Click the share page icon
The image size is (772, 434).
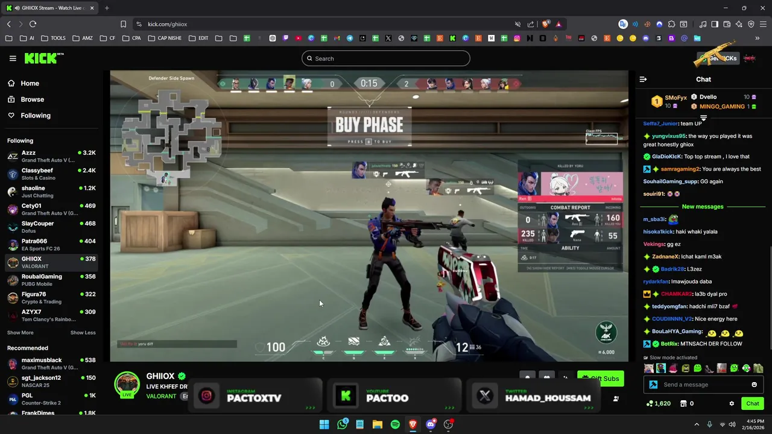tap(531, 24)
